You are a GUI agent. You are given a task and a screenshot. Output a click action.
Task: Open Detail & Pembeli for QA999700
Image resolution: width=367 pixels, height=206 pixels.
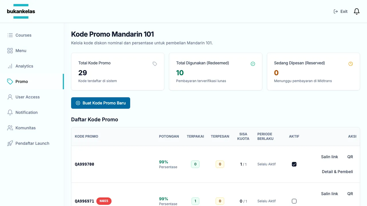click(x=337, y=172)
